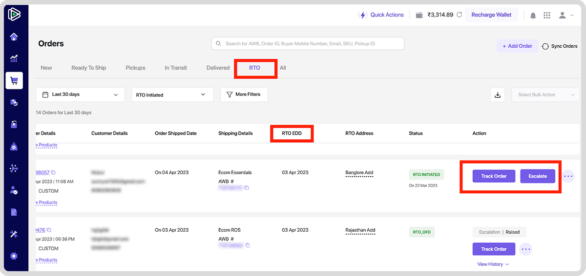Expand the Last 30 days dropdown
Screen dimensions: 586x276
click(x=80, y=95)
